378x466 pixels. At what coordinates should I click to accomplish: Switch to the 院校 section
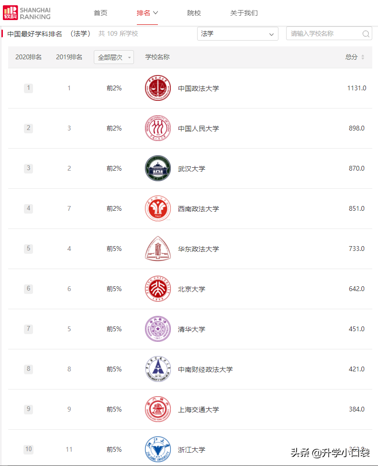pyautogui.click(x=194, y=13)
